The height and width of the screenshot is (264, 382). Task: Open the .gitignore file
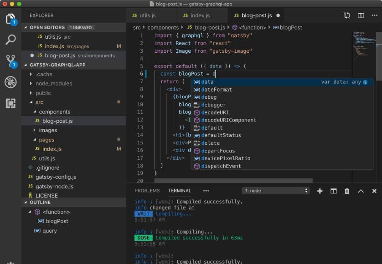coord(73,168)
